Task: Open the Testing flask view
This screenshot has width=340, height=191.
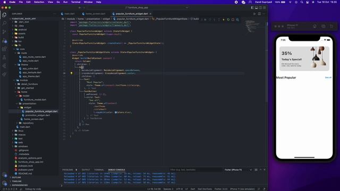Action: (x=4, y=57)
